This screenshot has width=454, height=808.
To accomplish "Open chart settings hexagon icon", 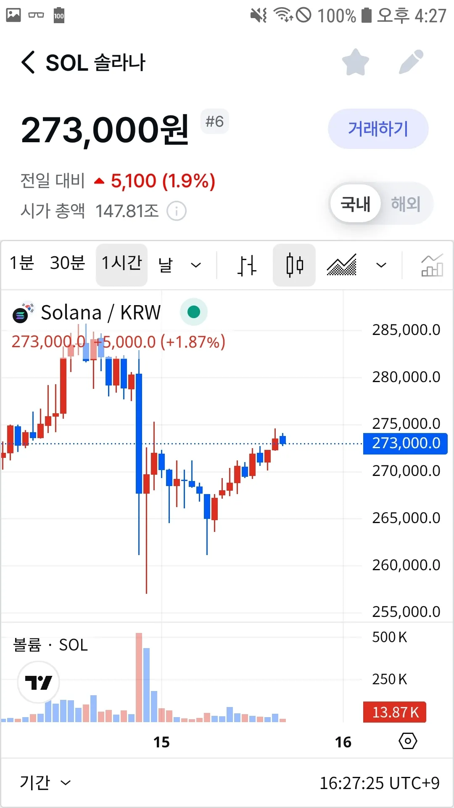I will (407, 741).
